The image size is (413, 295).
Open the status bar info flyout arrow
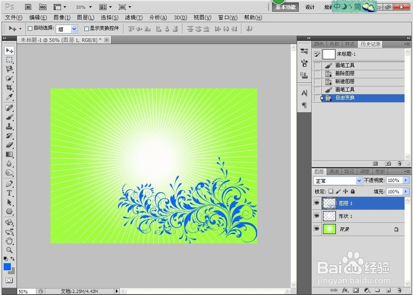[x=117, y=291]
